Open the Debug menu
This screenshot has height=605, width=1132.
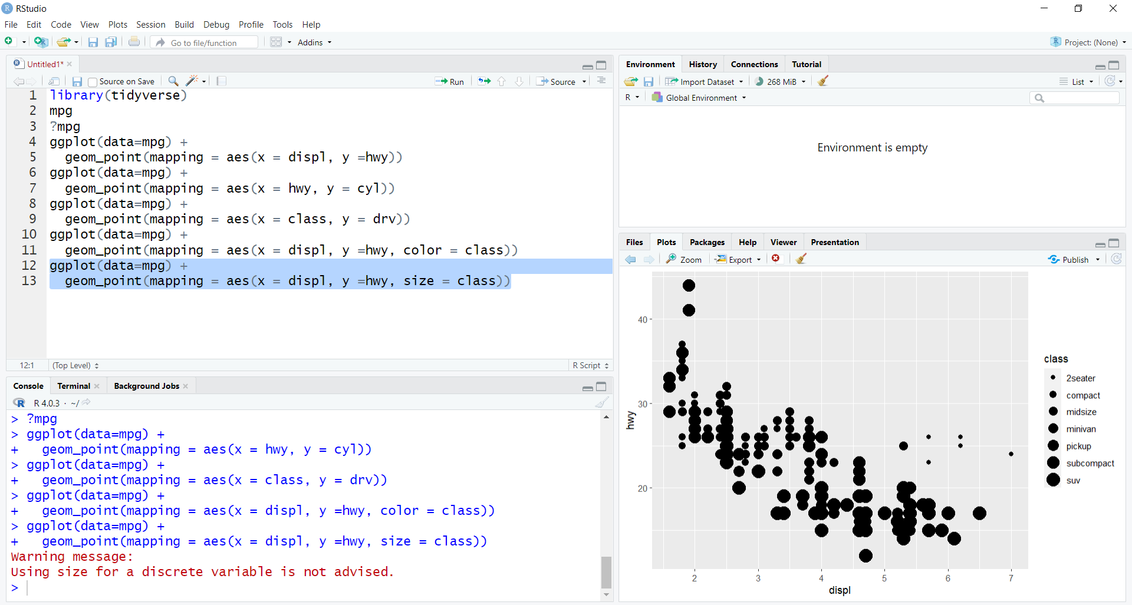pos(216,24)
